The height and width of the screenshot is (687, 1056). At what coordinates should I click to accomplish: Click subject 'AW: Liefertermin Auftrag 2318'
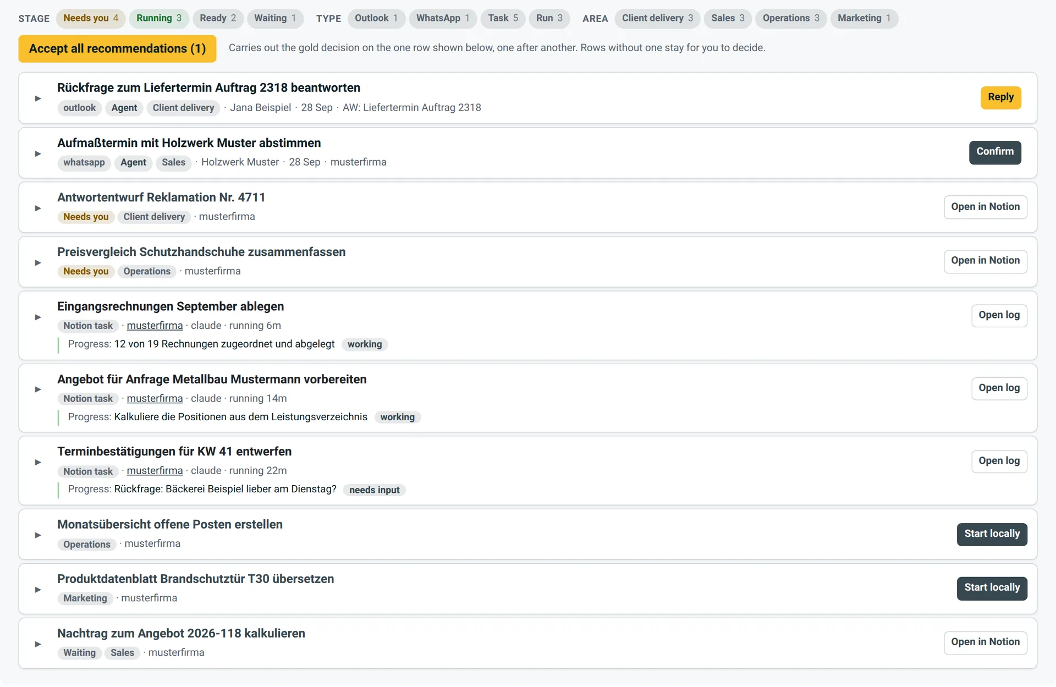411,108
